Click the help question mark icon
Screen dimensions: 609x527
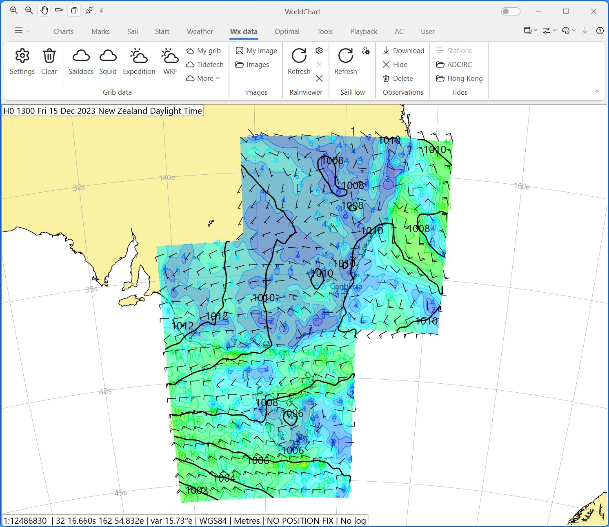tap(600, 31)
